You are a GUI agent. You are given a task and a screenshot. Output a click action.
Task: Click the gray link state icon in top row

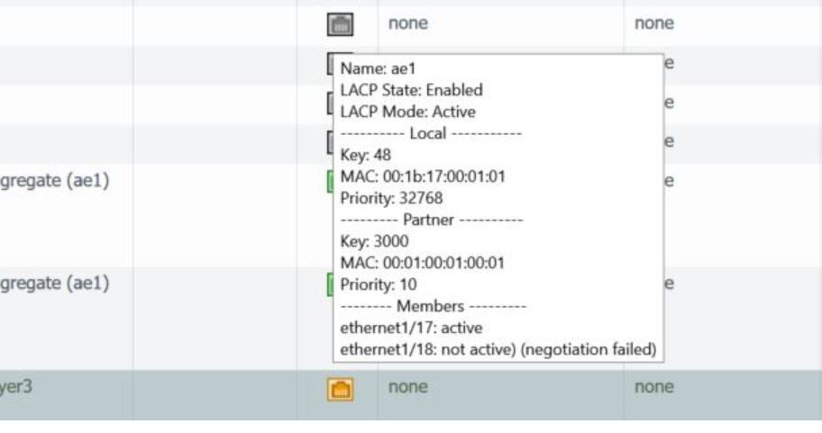[x=340, y=25]
